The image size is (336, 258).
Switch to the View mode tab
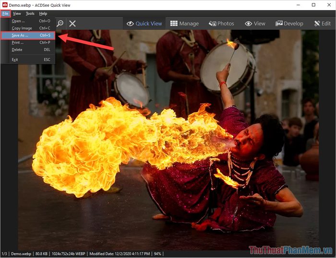click(255, 23)
